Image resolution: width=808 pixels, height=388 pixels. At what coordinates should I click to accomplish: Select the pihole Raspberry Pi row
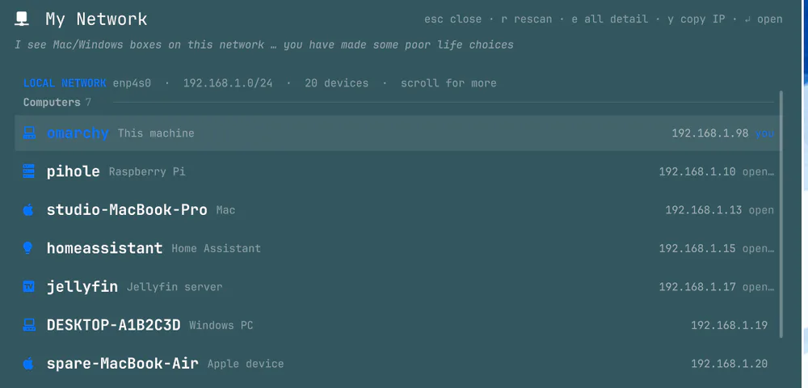(x=398, y=171)
